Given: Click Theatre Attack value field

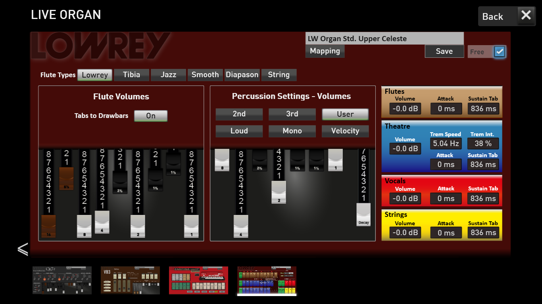Looking at the screenshot, I should [446, 165].
